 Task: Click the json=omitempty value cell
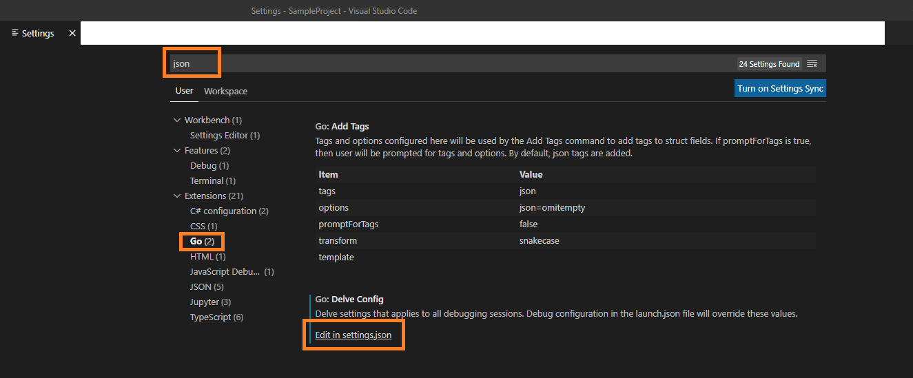[x=552, y=208]
